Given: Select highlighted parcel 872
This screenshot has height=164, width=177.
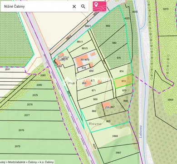Looking at the screenshot, I should pyautogui.click(x=123, y=81).
